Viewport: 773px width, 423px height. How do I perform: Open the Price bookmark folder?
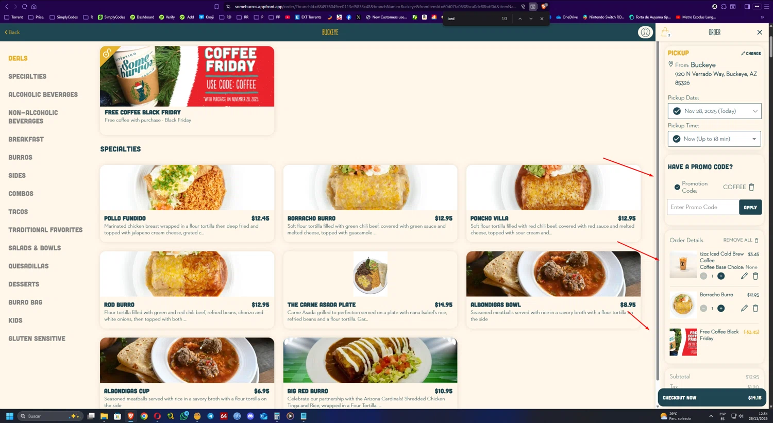click(x=36, y=17)
